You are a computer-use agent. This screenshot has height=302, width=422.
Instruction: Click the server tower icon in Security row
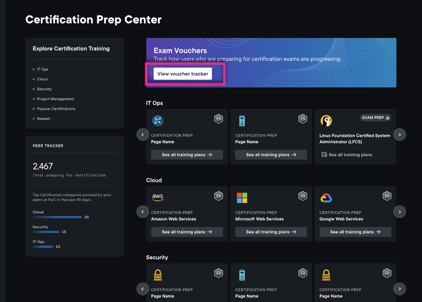tap(242, 275)
